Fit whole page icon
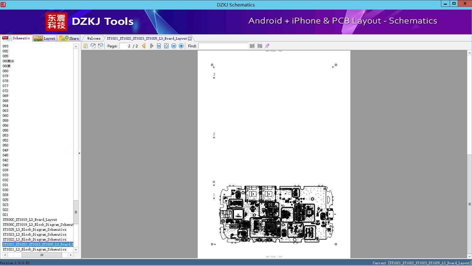The width and height of the screenshot is (472, 266). (x=166, y=46)
